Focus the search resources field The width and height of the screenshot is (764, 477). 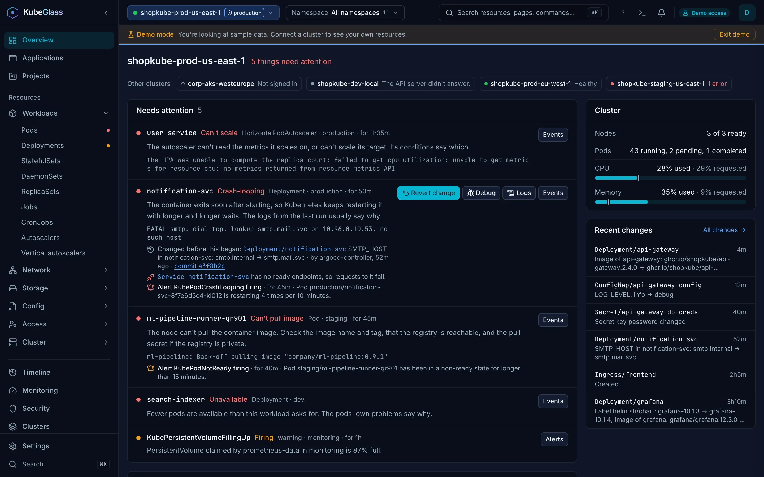[523, 13]
